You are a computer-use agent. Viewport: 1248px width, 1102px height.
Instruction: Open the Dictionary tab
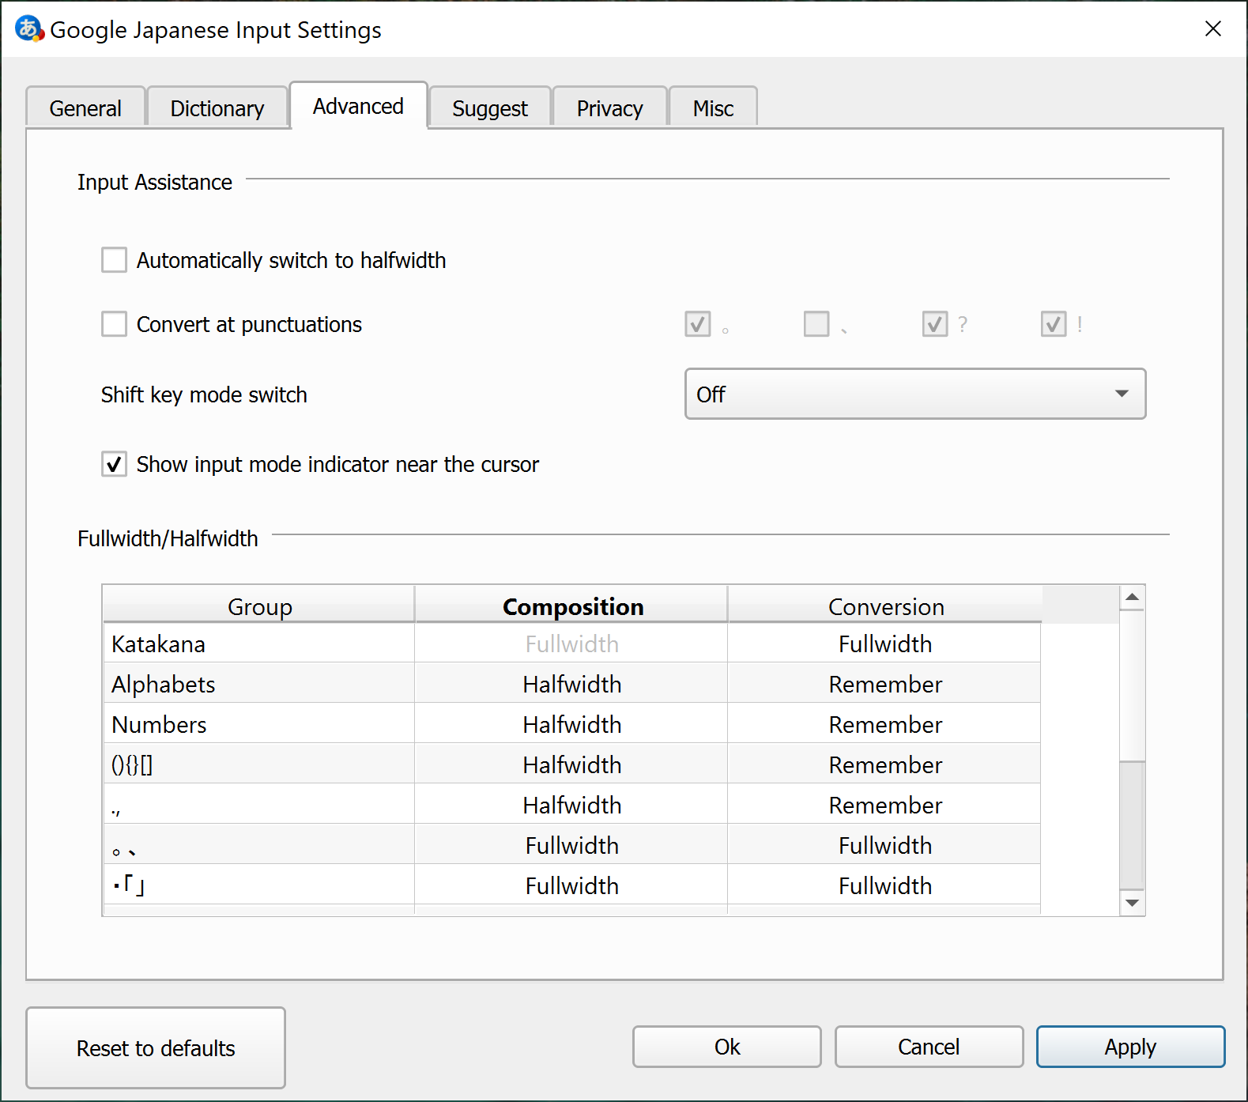click(x=217, y=108)
